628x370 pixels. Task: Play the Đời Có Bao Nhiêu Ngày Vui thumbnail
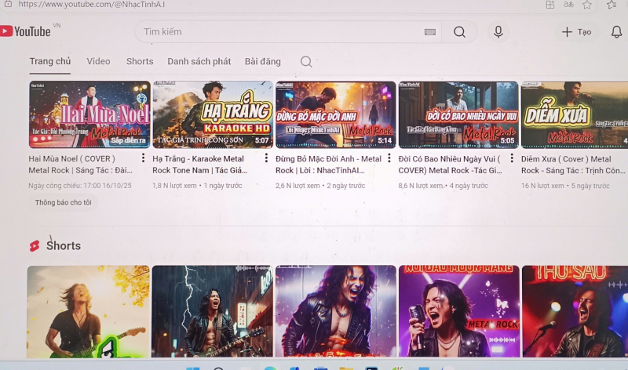tap(458, 114)
